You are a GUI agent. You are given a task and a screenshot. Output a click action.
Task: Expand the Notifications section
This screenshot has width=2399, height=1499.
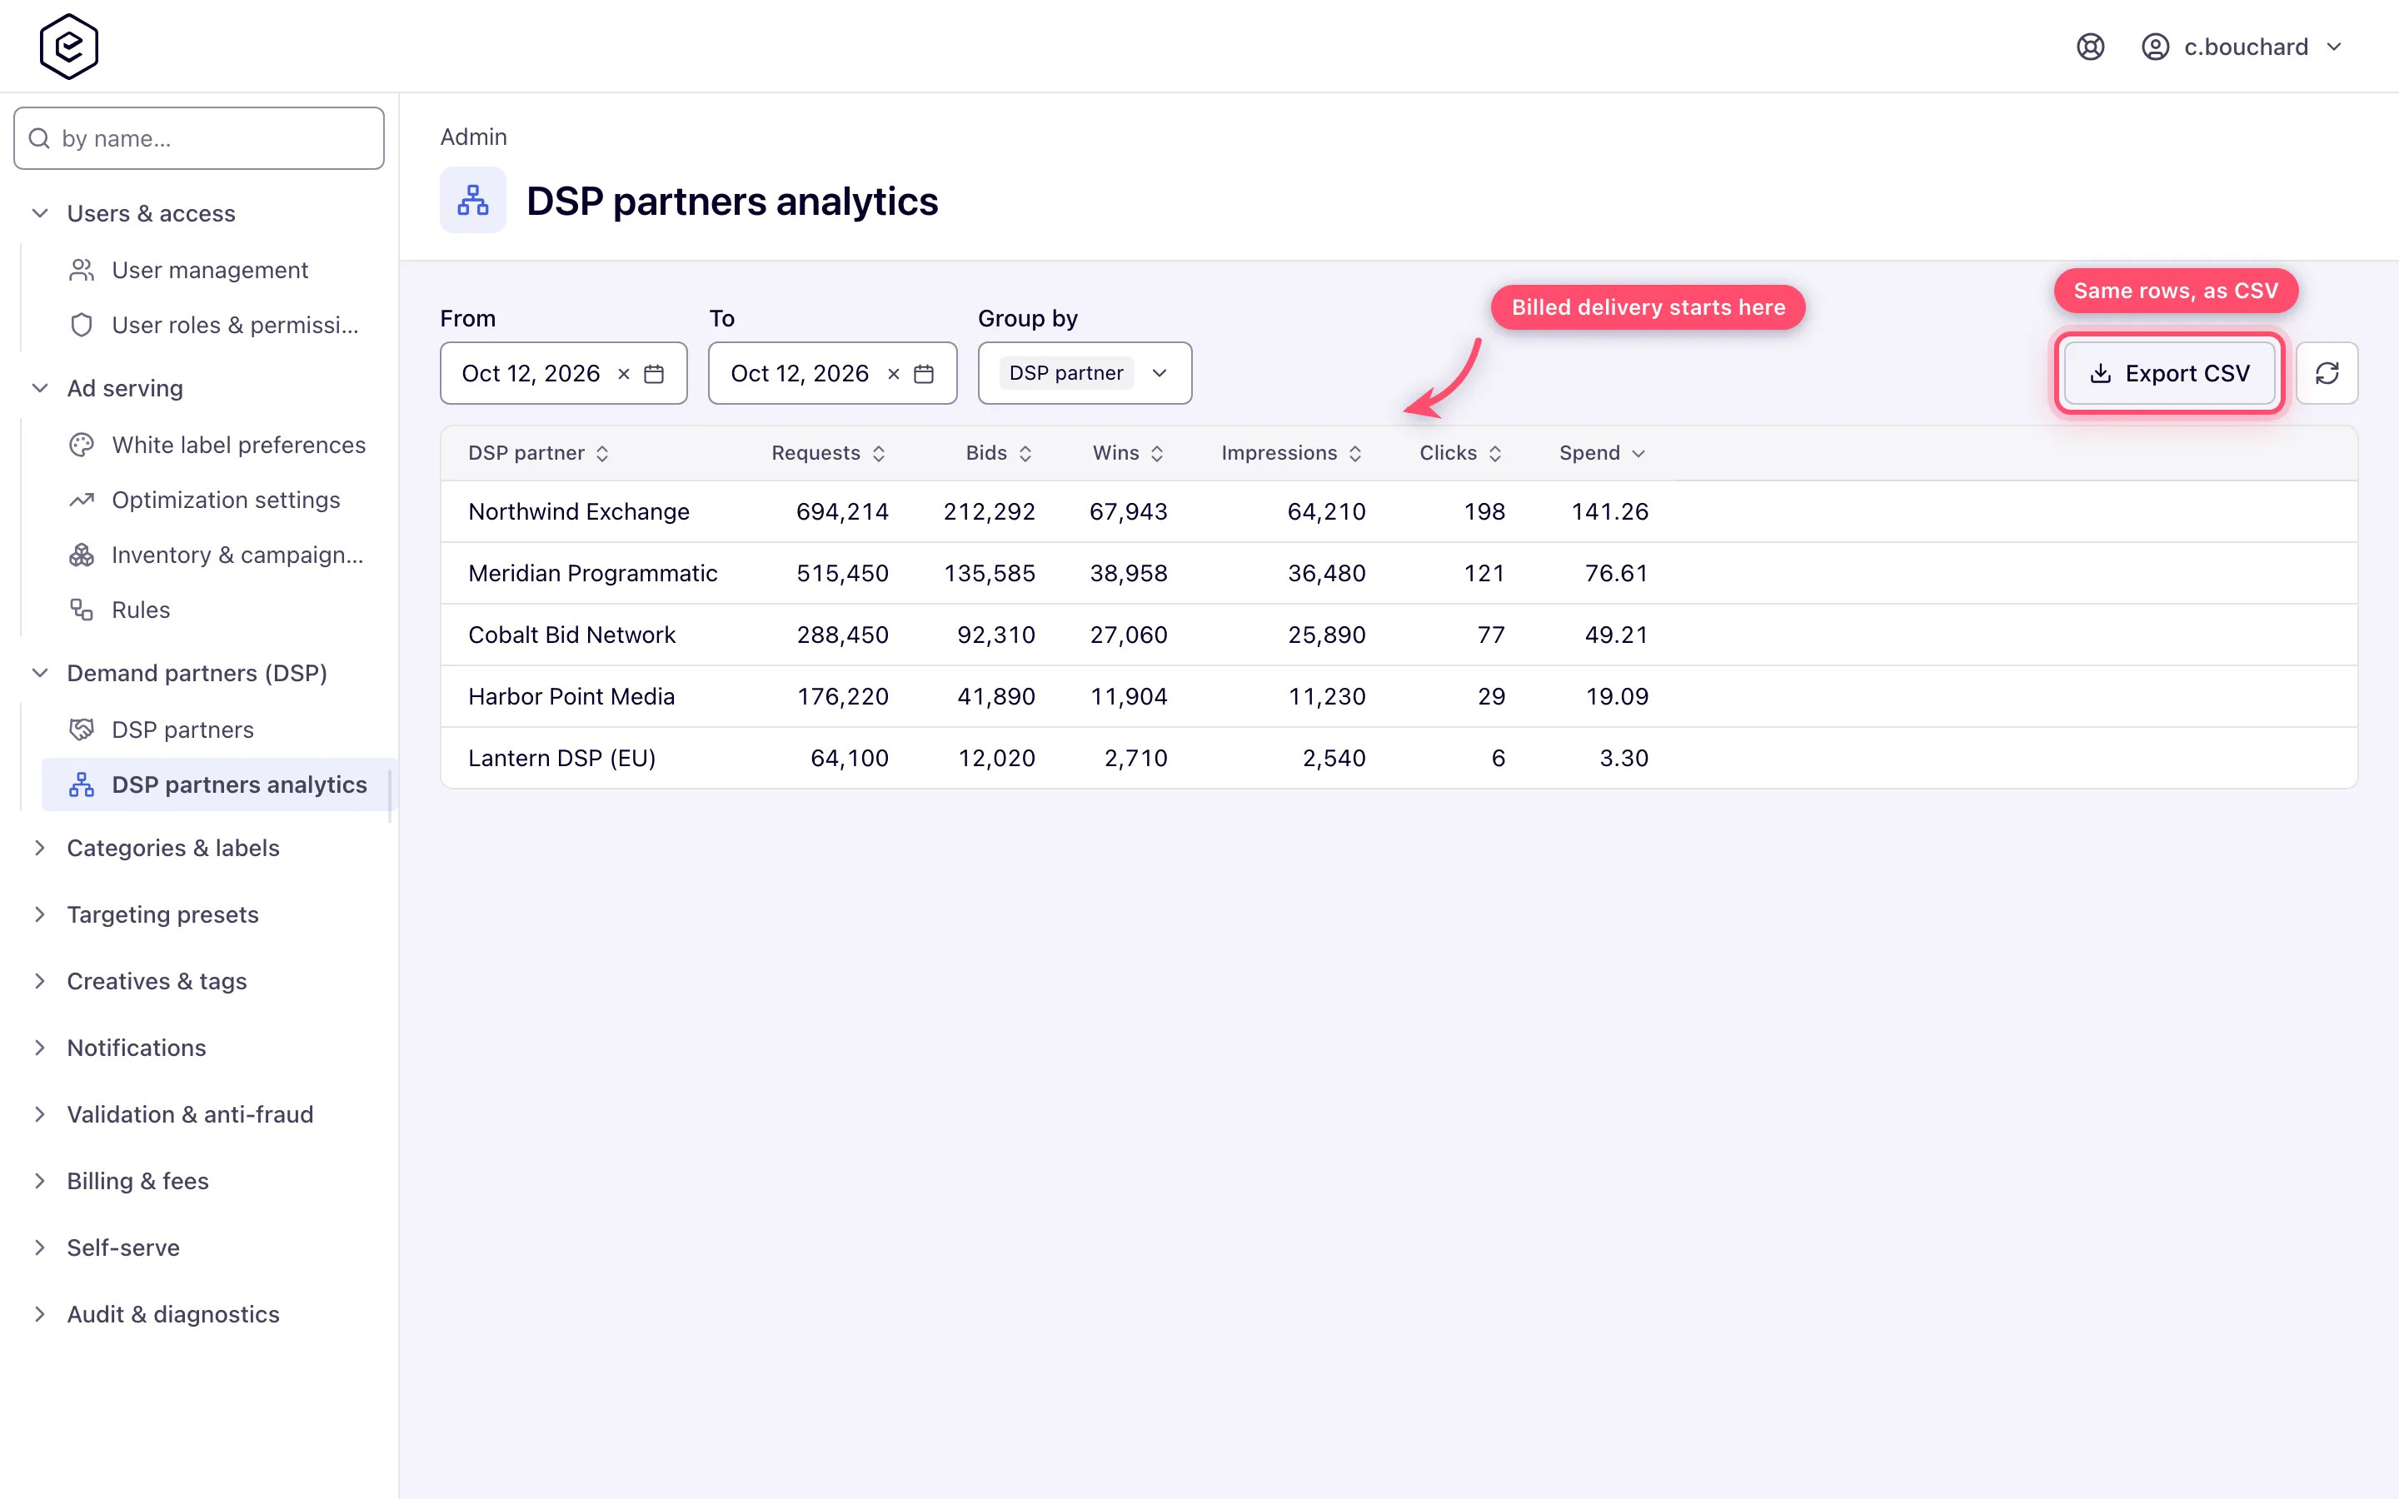41,1047
